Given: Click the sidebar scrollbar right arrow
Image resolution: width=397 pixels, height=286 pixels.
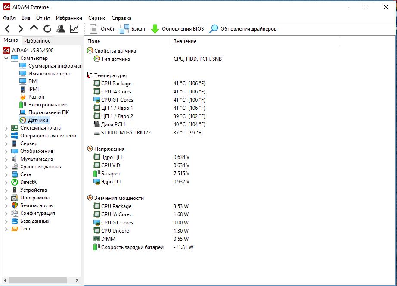Looking at the screenshot, I should pyautogui.click(x=77, y=280).
